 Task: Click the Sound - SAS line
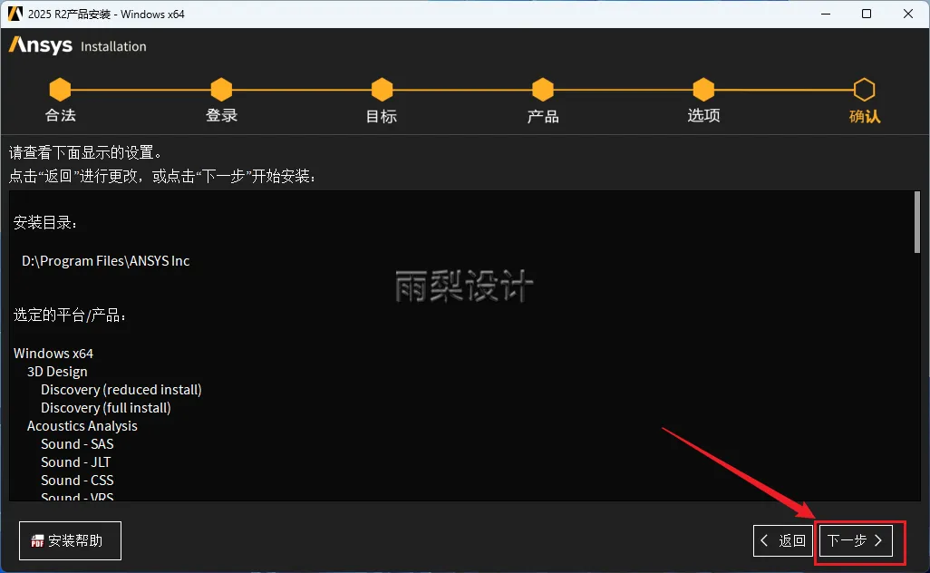77,444
